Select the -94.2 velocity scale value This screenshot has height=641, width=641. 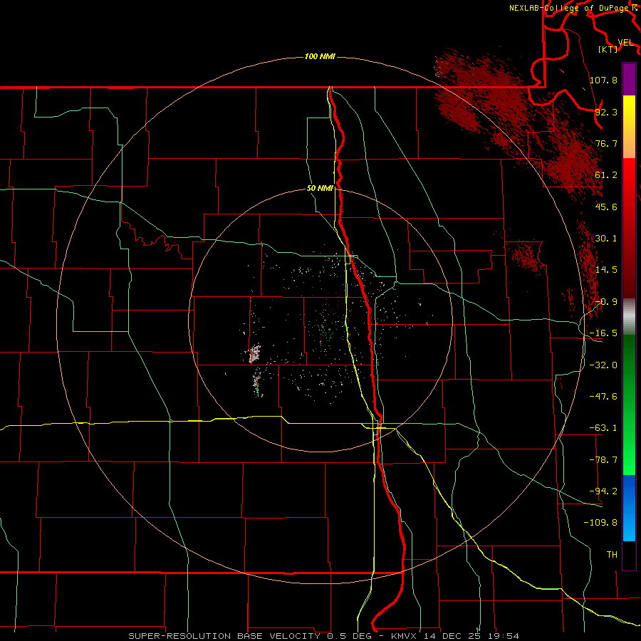[603, 491]
